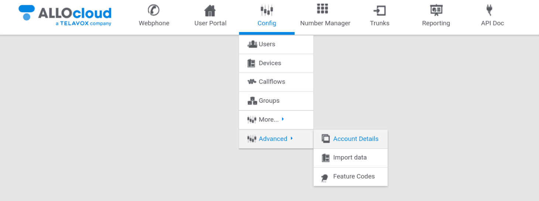Select the Config menu label
The image size is (539, 201).
[x=267, y=23]
